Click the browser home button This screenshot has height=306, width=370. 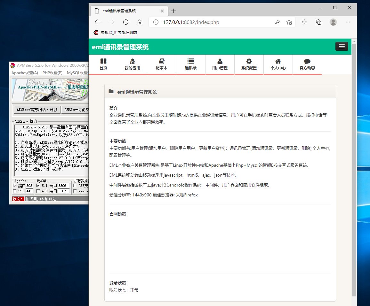tap(140, 22)
